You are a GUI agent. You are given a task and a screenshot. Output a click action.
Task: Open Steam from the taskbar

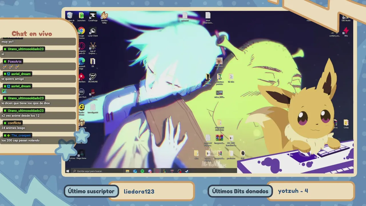[187, 171]
